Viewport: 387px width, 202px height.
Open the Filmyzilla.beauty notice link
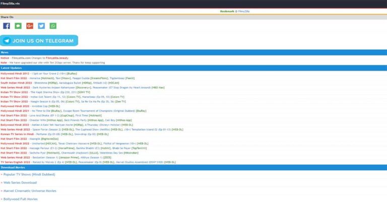click(57, 58)
